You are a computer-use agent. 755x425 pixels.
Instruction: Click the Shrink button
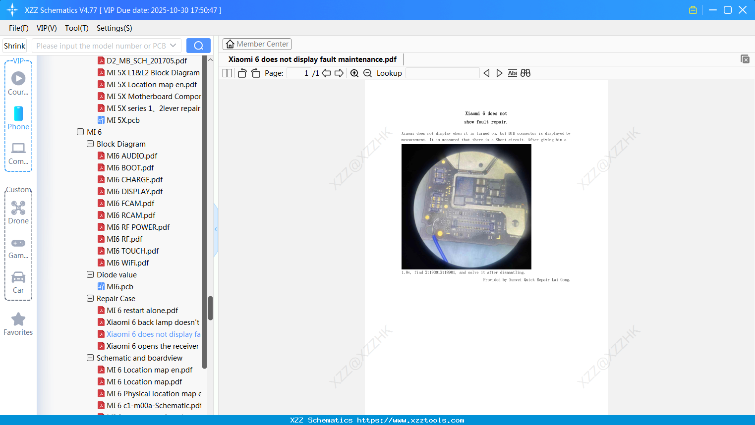click(15, 46)
